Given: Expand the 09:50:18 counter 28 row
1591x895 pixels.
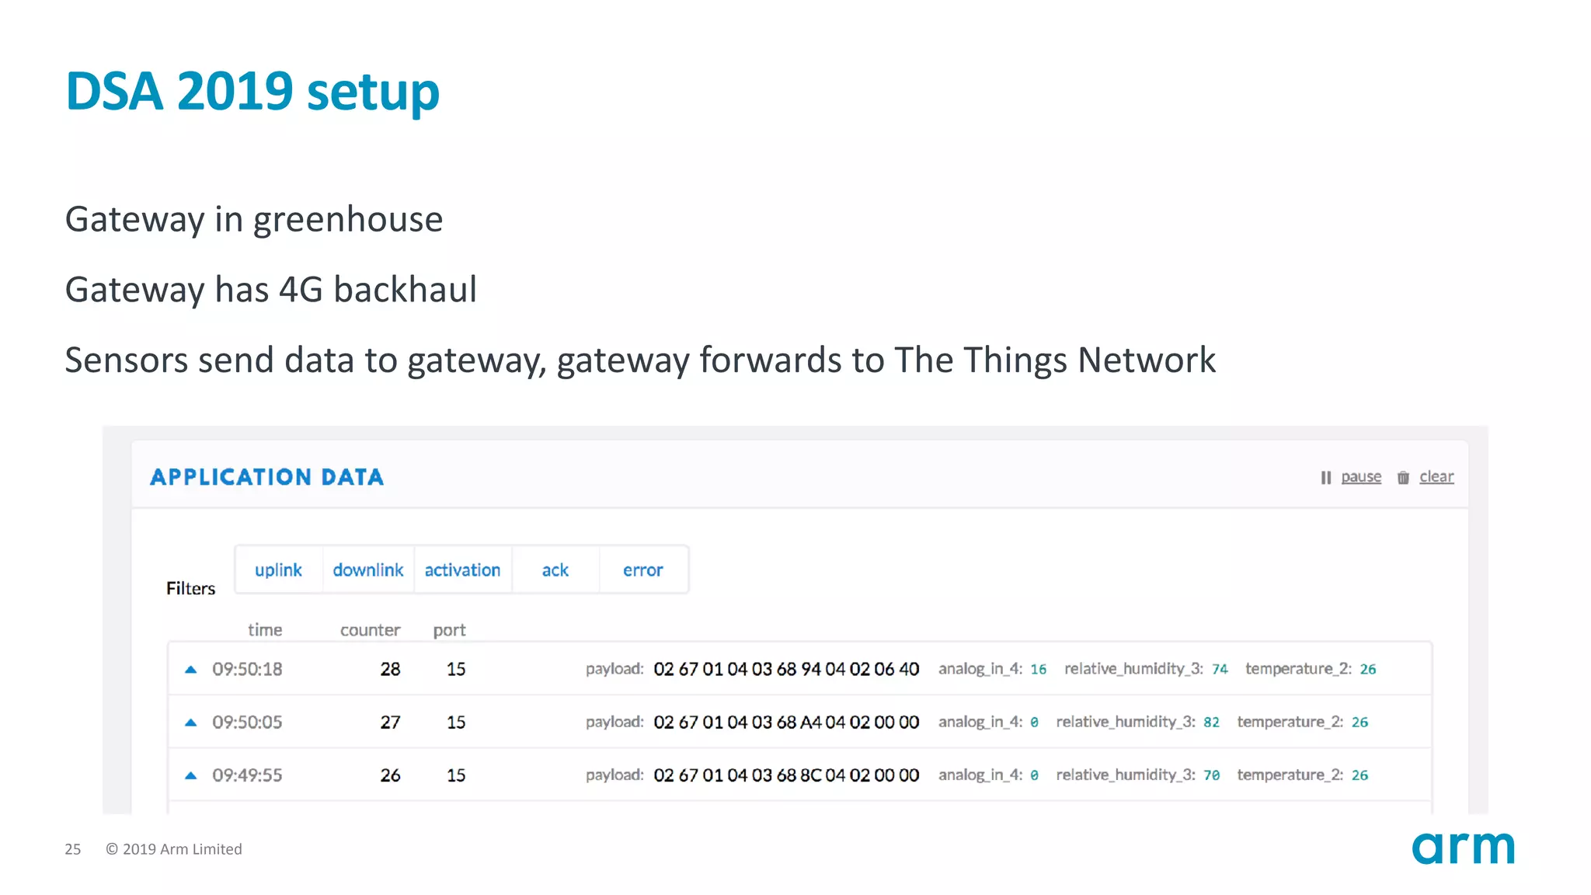Looking at the screenshot, I should [x=799, y=669].
